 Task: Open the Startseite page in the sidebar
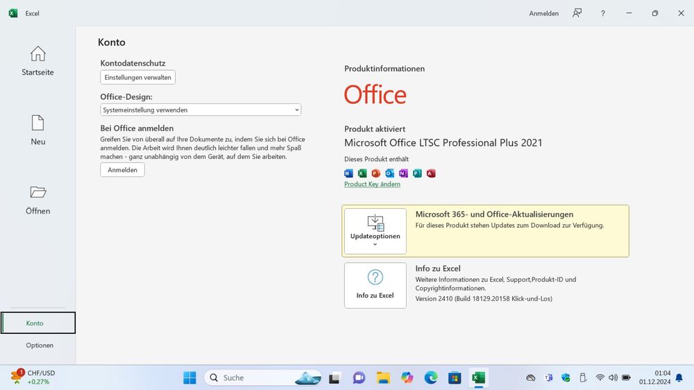point(37,61)
